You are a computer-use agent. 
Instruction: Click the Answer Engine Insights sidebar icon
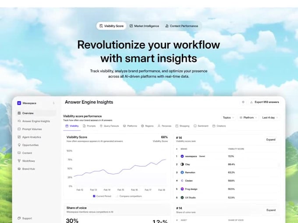point(19,121)
